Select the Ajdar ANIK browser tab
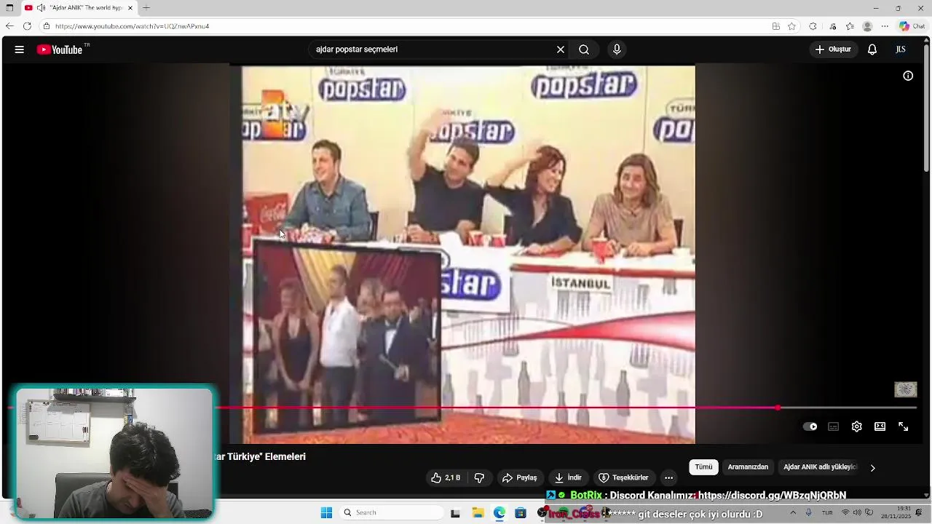 pyautogui.click(x=79, y=8)
